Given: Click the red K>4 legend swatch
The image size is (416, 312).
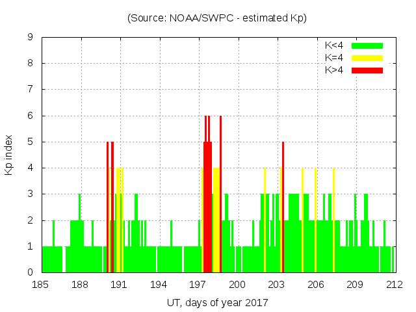Looking at the screenshot, I should pyautogui.click(x=367, y=70).
